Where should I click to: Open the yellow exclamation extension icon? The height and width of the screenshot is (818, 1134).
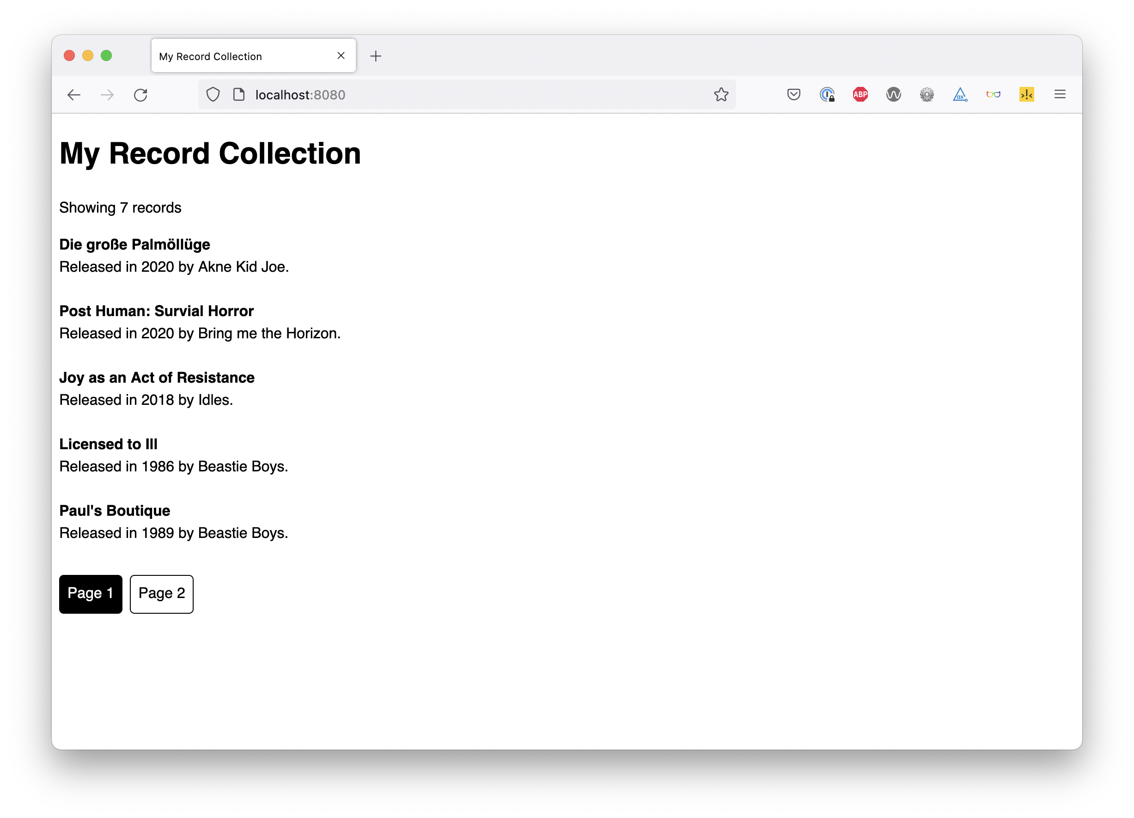click(1026, 94)
